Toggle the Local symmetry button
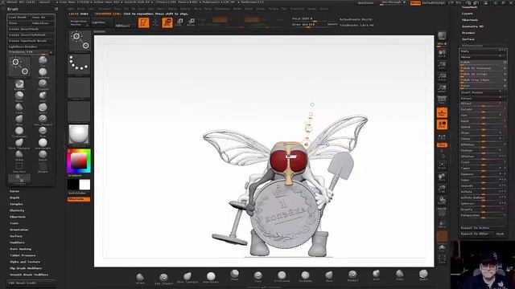This screenshot has width=515, height=289. (x=442, y=124)
